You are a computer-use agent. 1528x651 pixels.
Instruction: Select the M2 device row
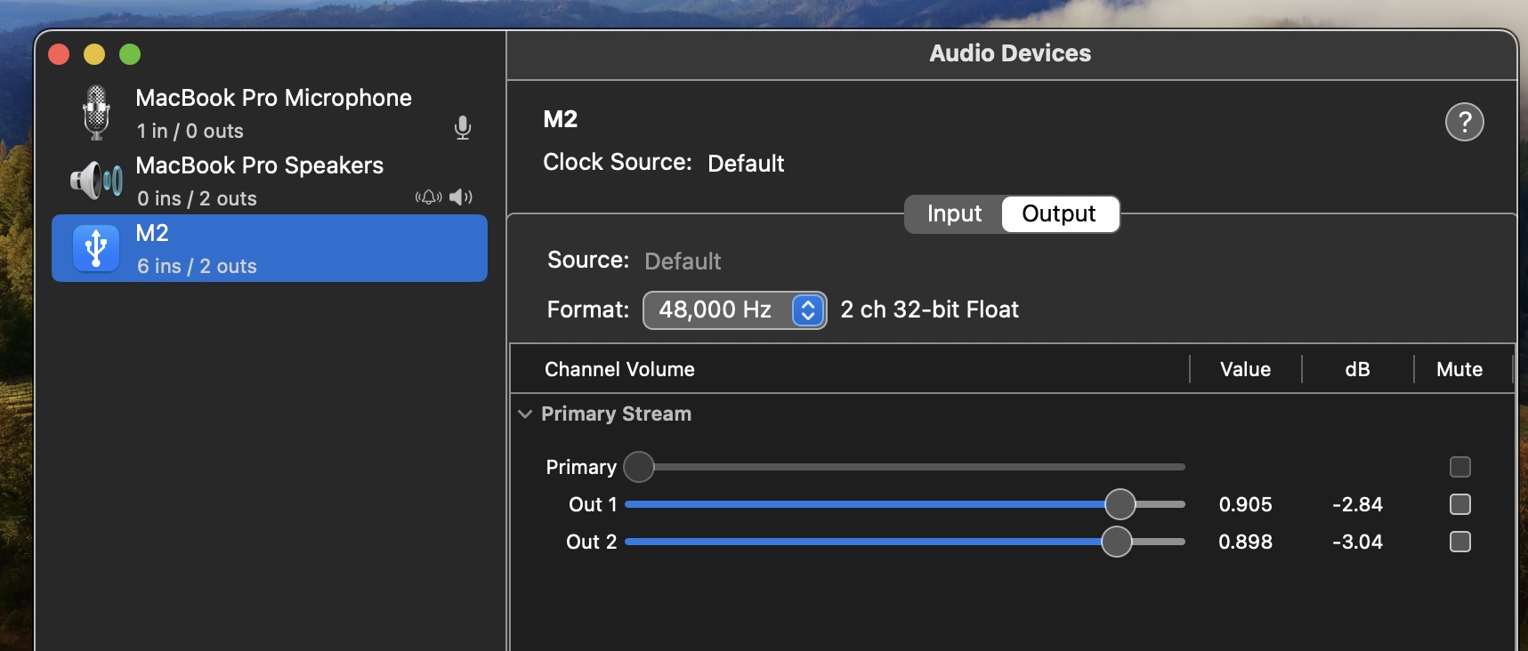tap(270, 248)
